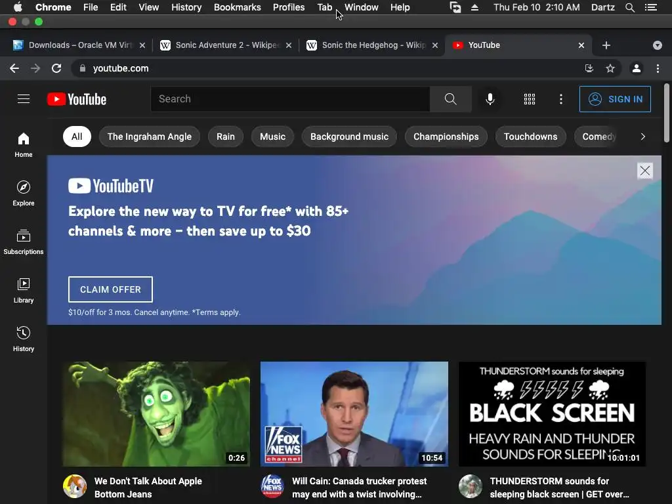The height and width of the screenshot is (504, 672).
Task: Open the File menu
Action: 91,7
